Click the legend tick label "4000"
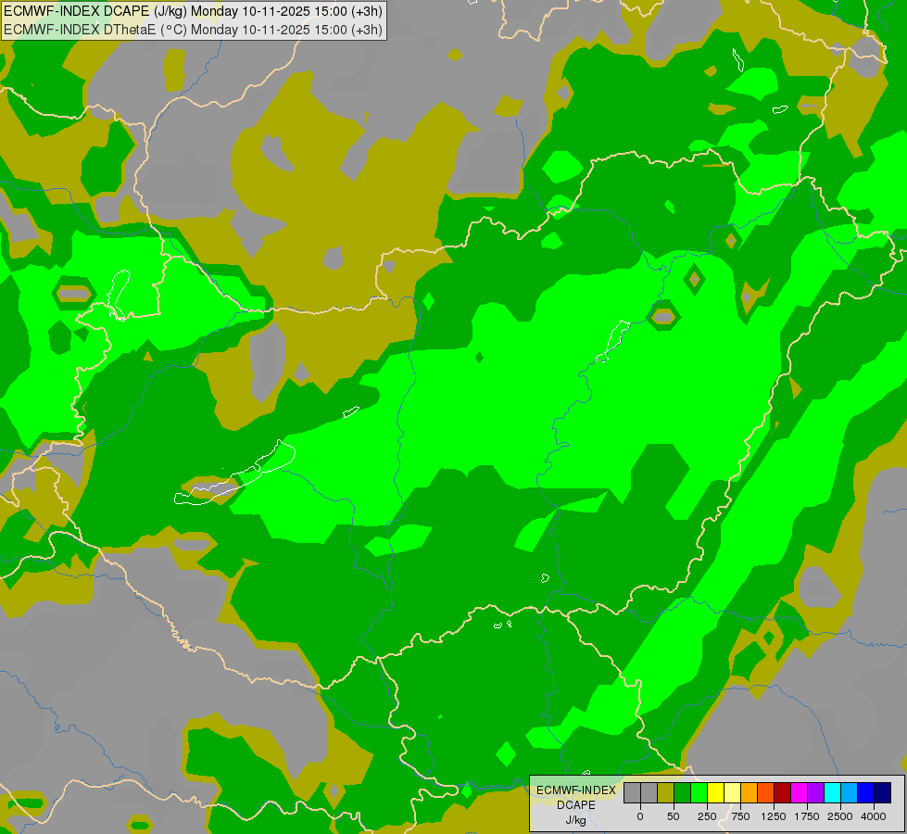This screenshot has width=907, height=834. [874, 816]
